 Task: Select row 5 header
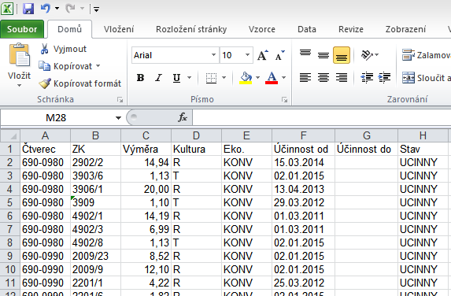click(10, 202)
